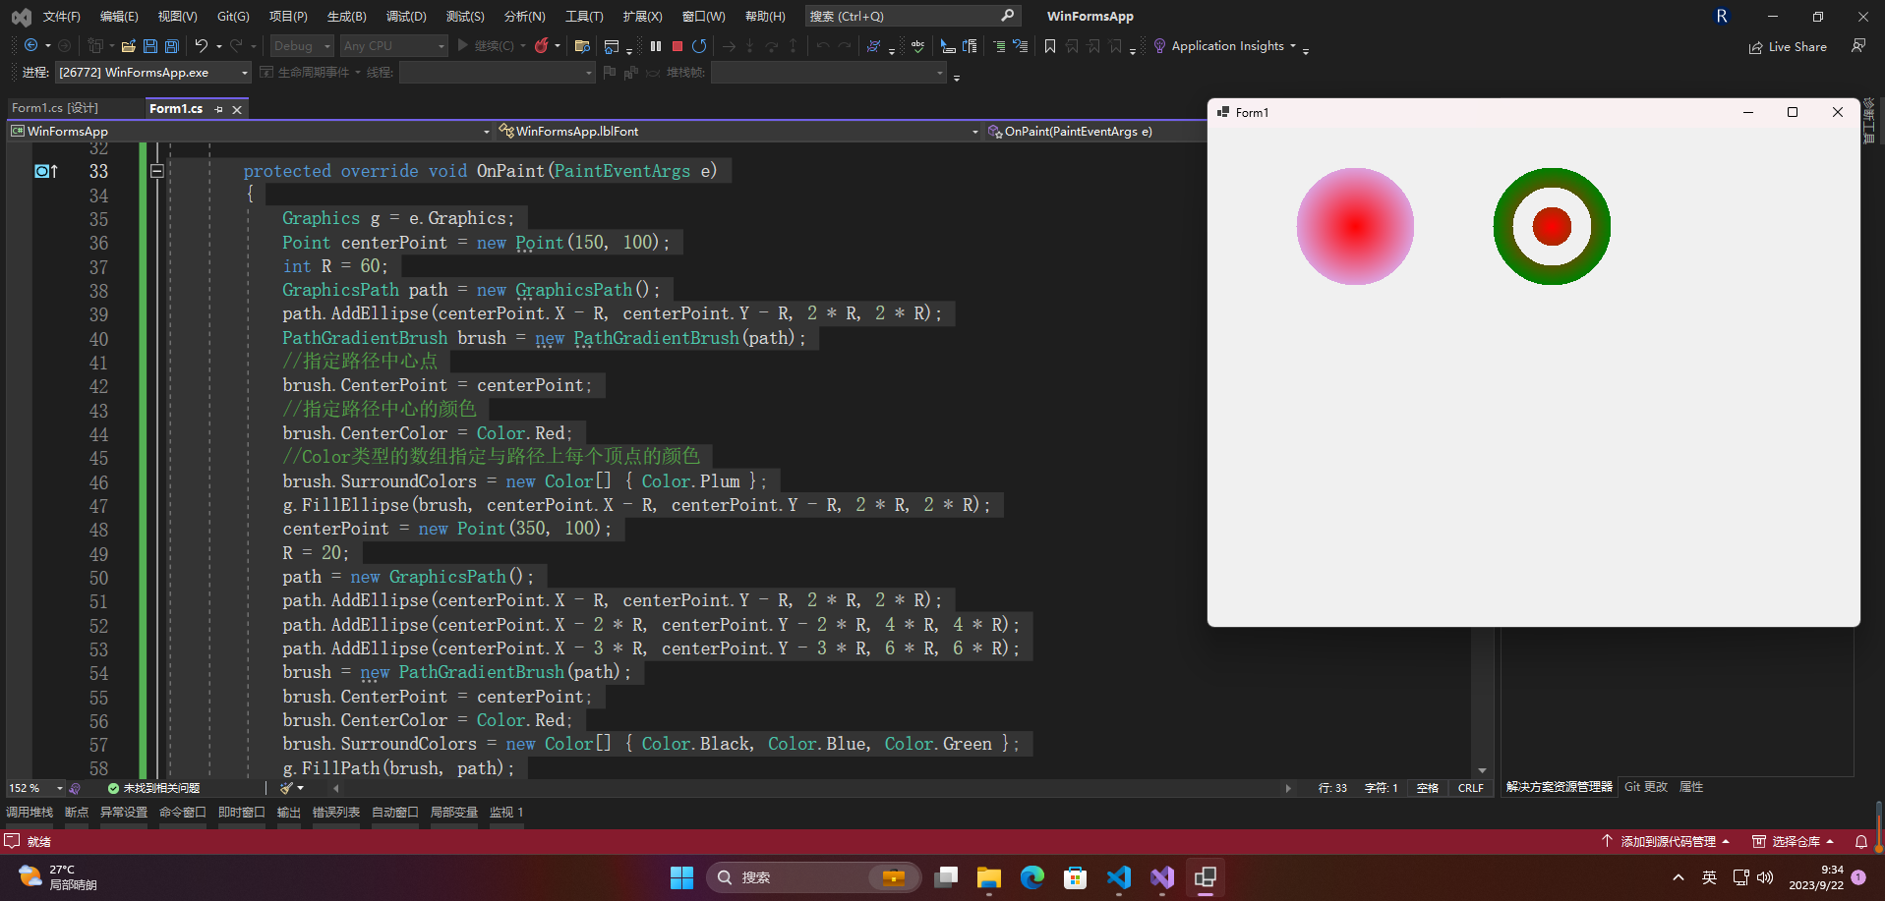Click the Save Form1.cs floppy icon
The image size is (1885, 901).
149,46
